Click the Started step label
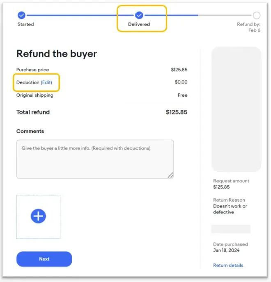Viewport: 271px width, 282px height. point(25,25)
